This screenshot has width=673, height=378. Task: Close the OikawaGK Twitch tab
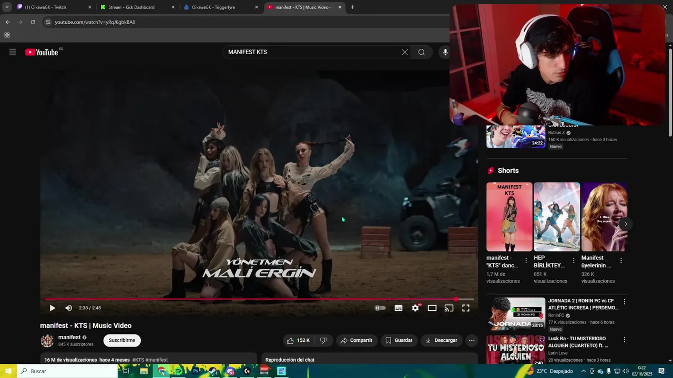point(89,7)
